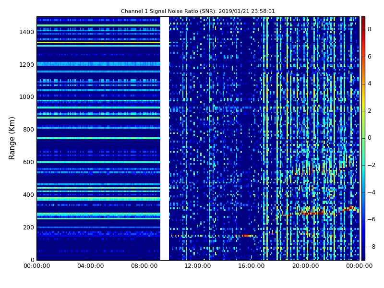Click the dark red top of the colorbar

pyautogui.click(x=363, y=20)
